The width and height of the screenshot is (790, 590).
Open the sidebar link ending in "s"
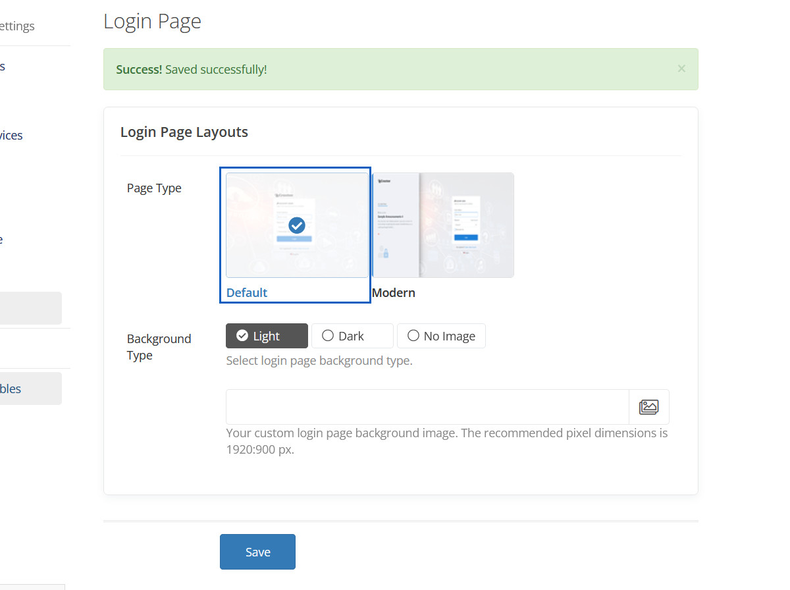point(3,67)
